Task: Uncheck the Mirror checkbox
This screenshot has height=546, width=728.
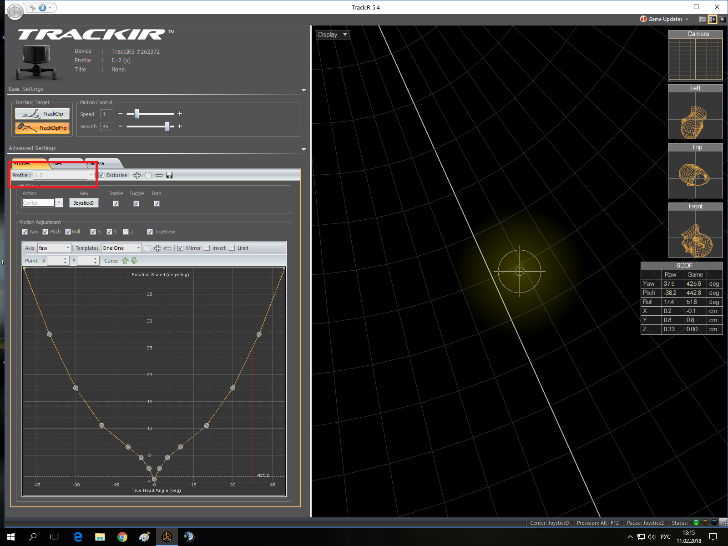Action: [x=180, y=248]
